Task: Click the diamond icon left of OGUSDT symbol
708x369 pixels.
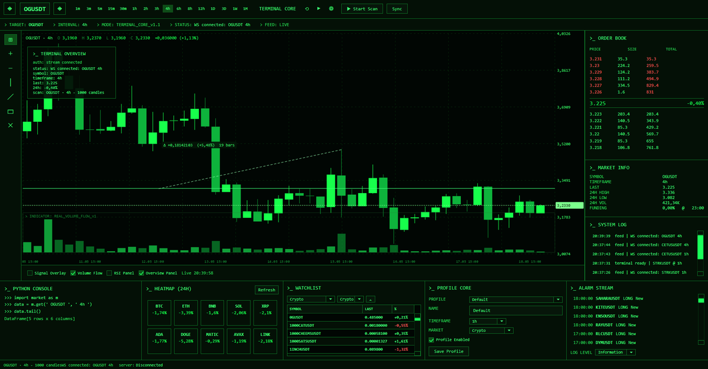Action: pyautogui.click(x=10, y=9)
